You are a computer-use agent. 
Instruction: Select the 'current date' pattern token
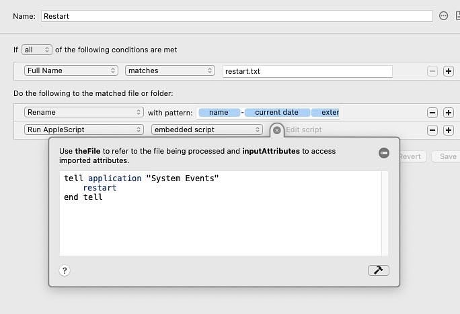coord(277,112)
